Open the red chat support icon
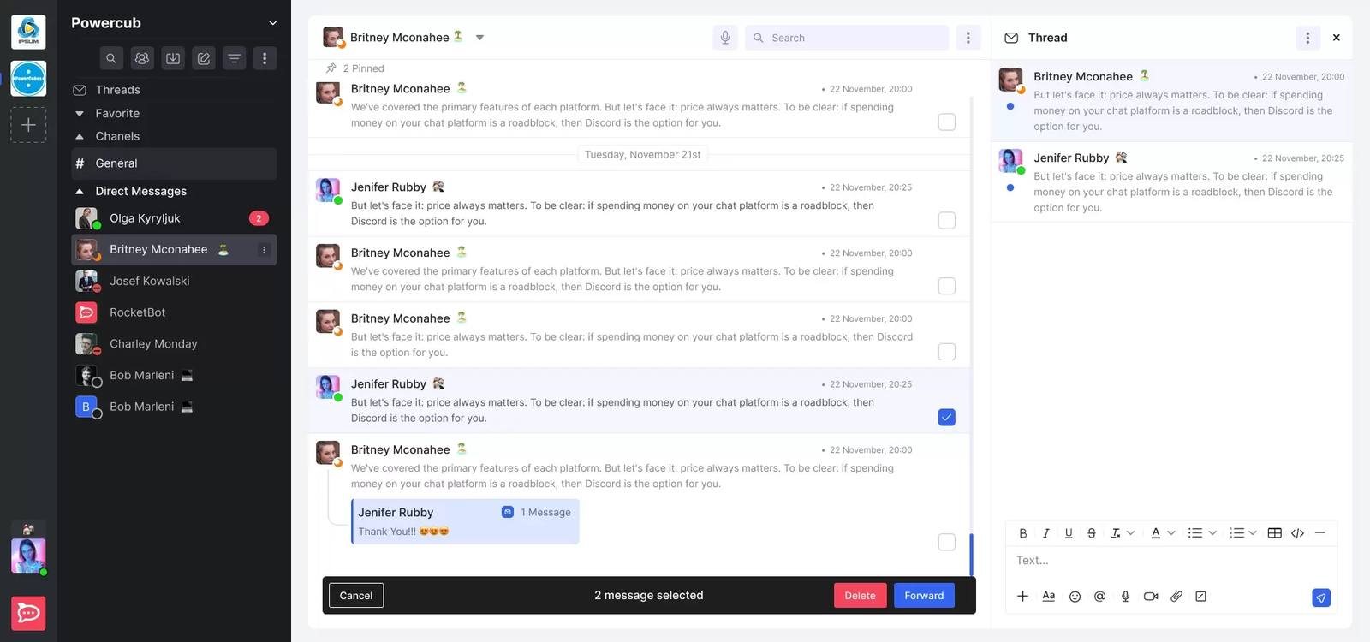This screenshot has height=642, width=1370. (x=28, y=613)
